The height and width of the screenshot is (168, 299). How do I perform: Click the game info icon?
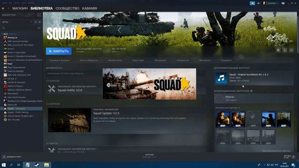285,50
